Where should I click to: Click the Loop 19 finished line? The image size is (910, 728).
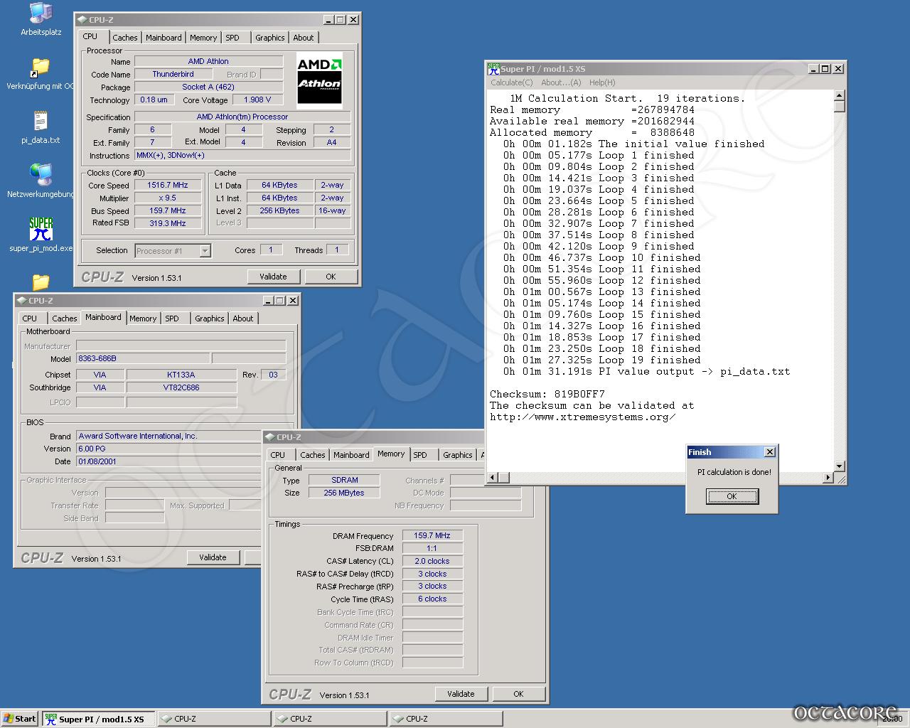coord(602,360)
